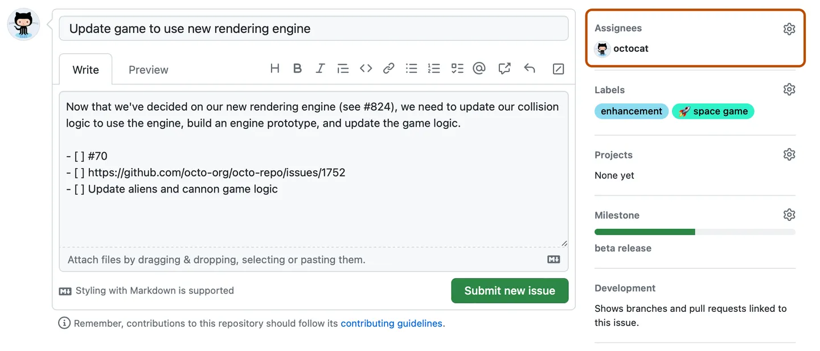This screenshot has height=351, width=820.
Task: Open the Milestone gear menu
Action: click(x=789, y=215)
